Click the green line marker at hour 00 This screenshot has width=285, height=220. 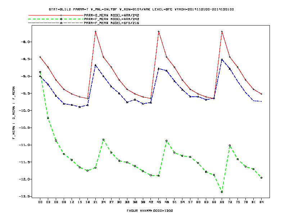(x=40, y=72)
